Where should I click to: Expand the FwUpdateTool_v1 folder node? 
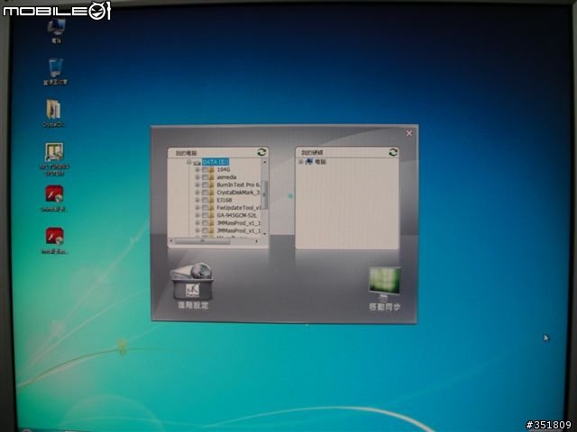(197, 208)
